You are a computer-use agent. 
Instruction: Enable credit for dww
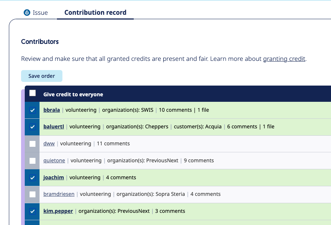click(x=32, y=143)
